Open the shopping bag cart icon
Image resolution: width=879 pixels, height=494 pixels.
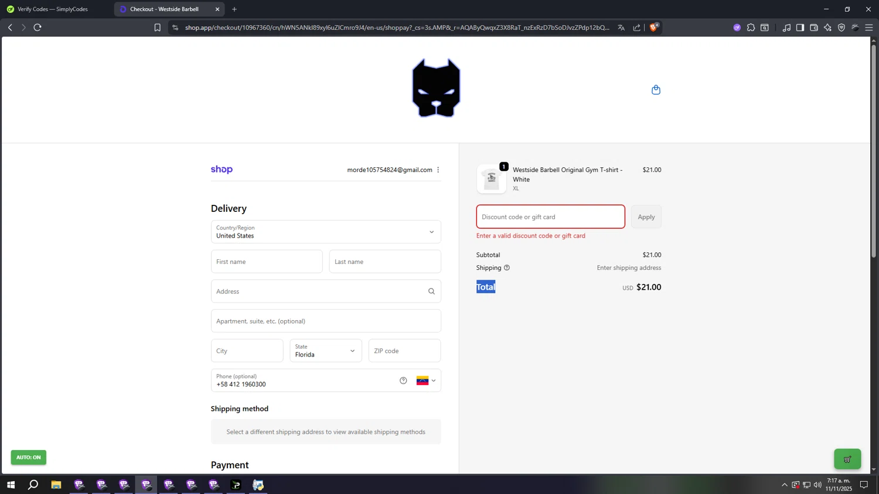[656, 90]
